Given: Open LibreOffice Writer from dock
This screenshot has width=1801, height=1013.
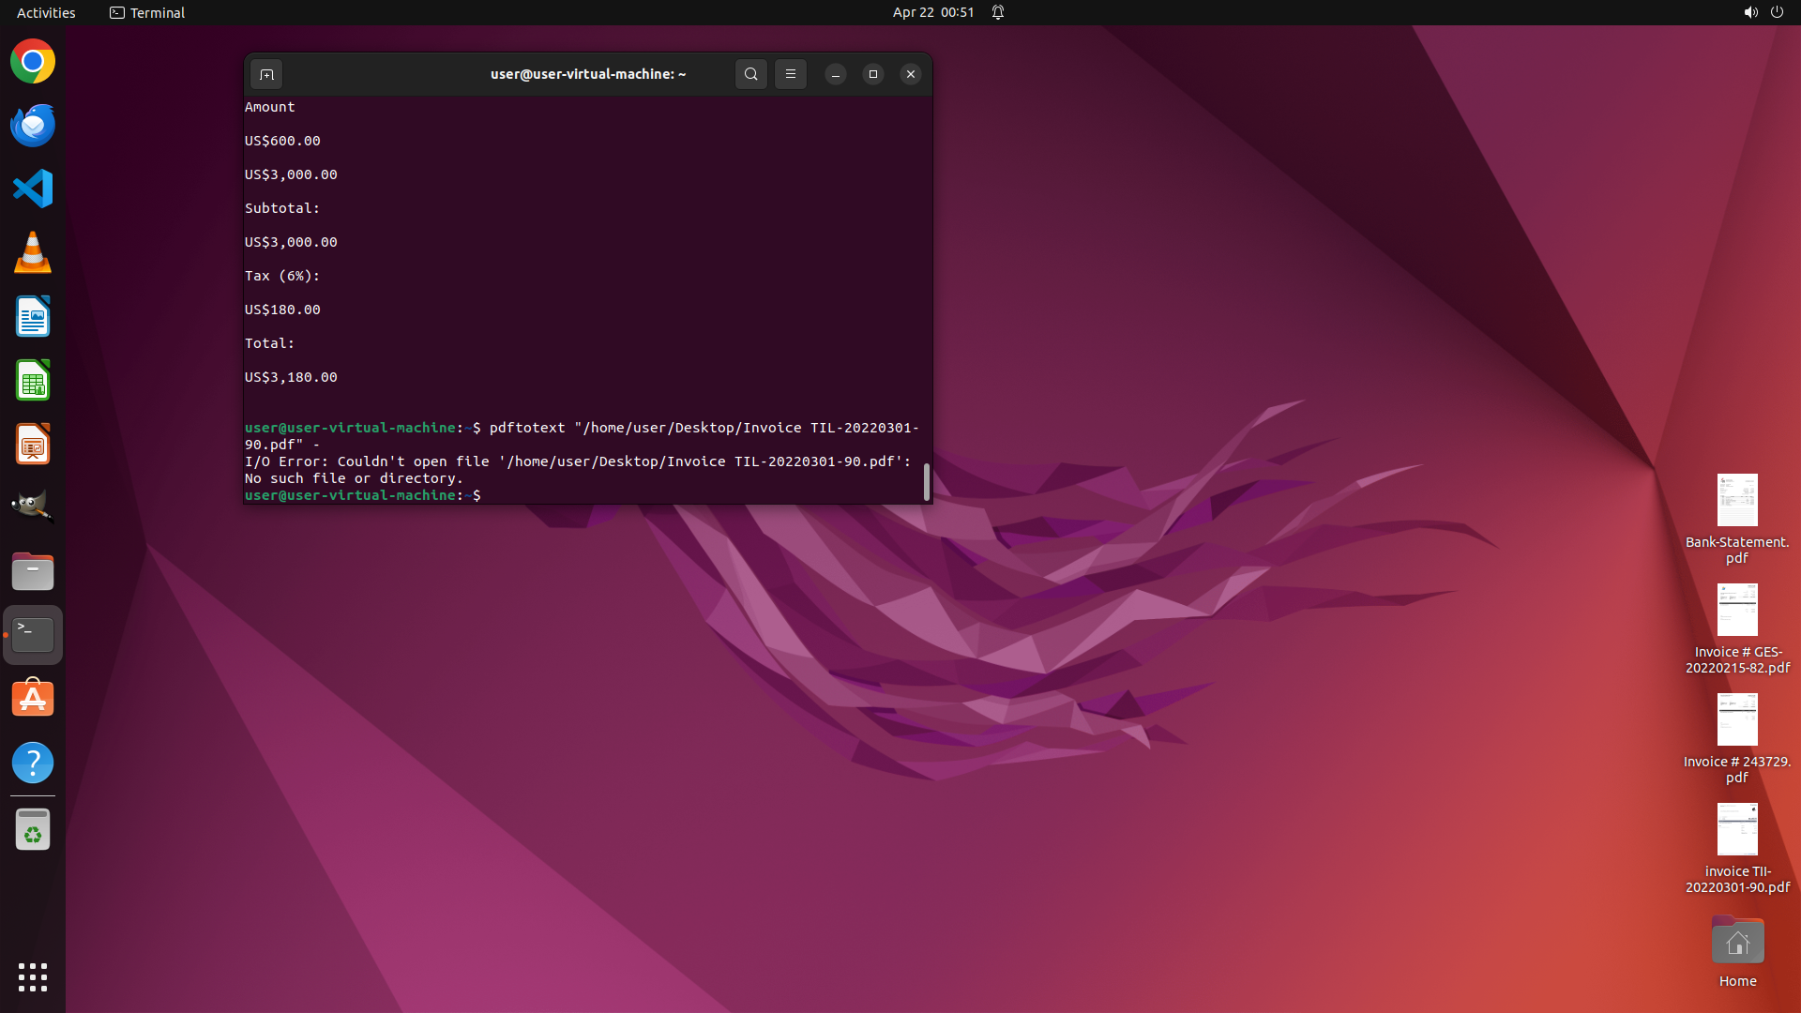Looking at the screenshot, I should pos(33,317).
